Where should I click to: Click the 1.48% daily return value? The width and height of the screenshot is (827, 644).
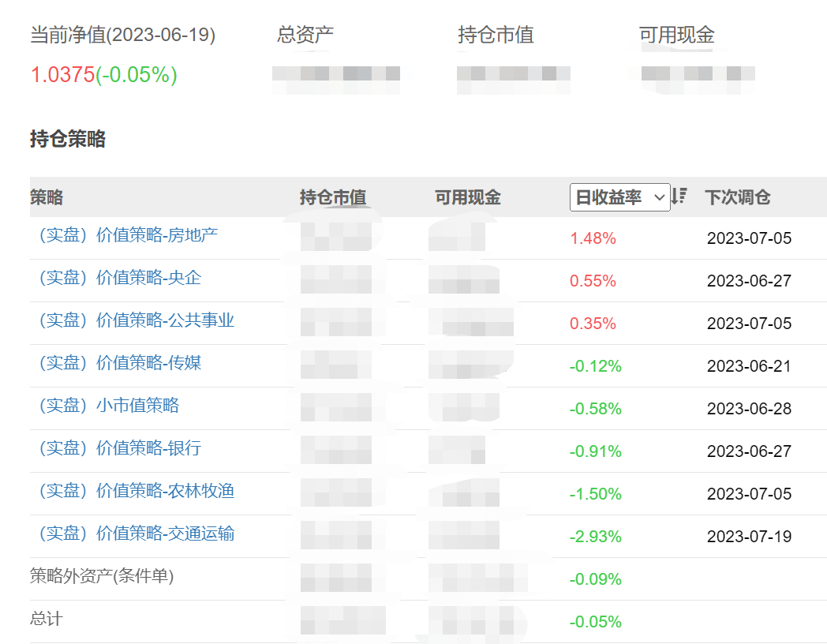[x=593, y=238]
